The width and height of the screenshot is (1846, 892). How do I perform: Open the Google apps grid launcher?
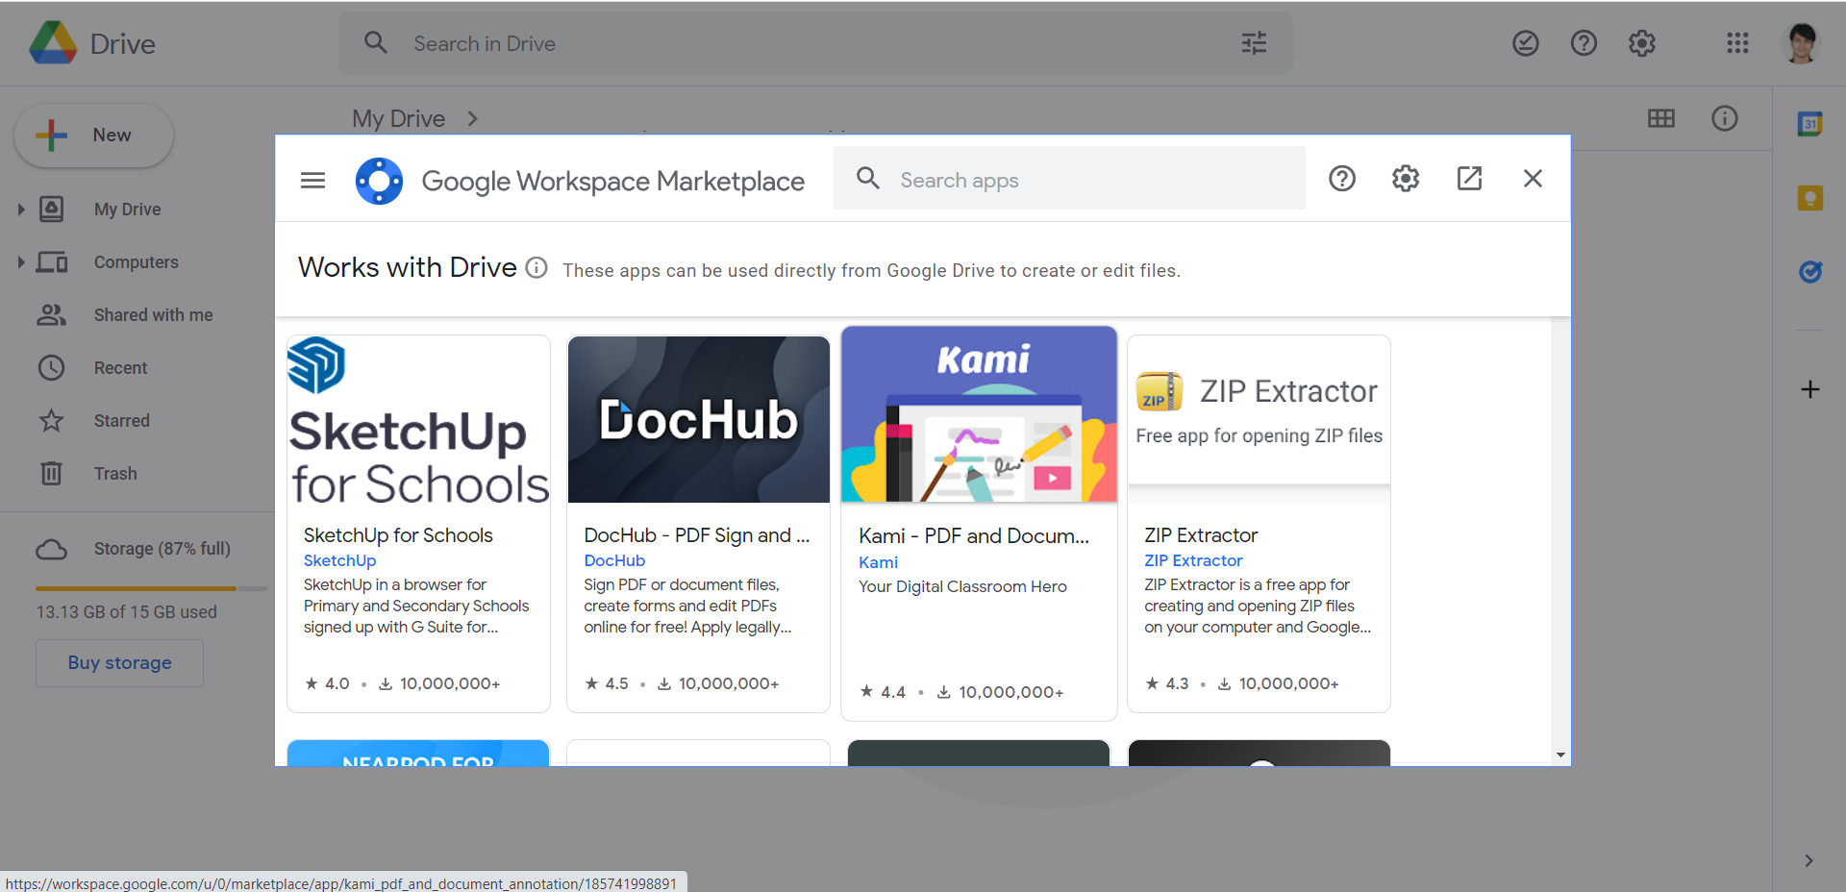pos(1738,42)
